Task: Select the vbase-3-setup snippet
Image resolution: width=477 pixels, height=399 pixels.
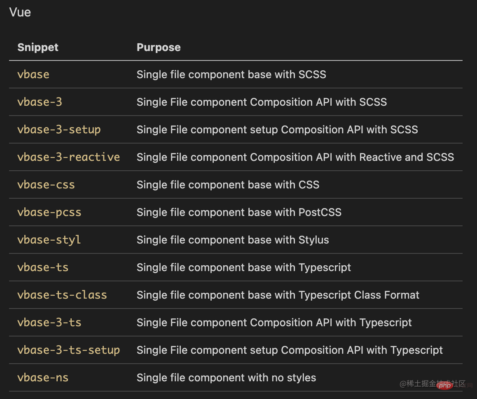Action: point(59,130)
